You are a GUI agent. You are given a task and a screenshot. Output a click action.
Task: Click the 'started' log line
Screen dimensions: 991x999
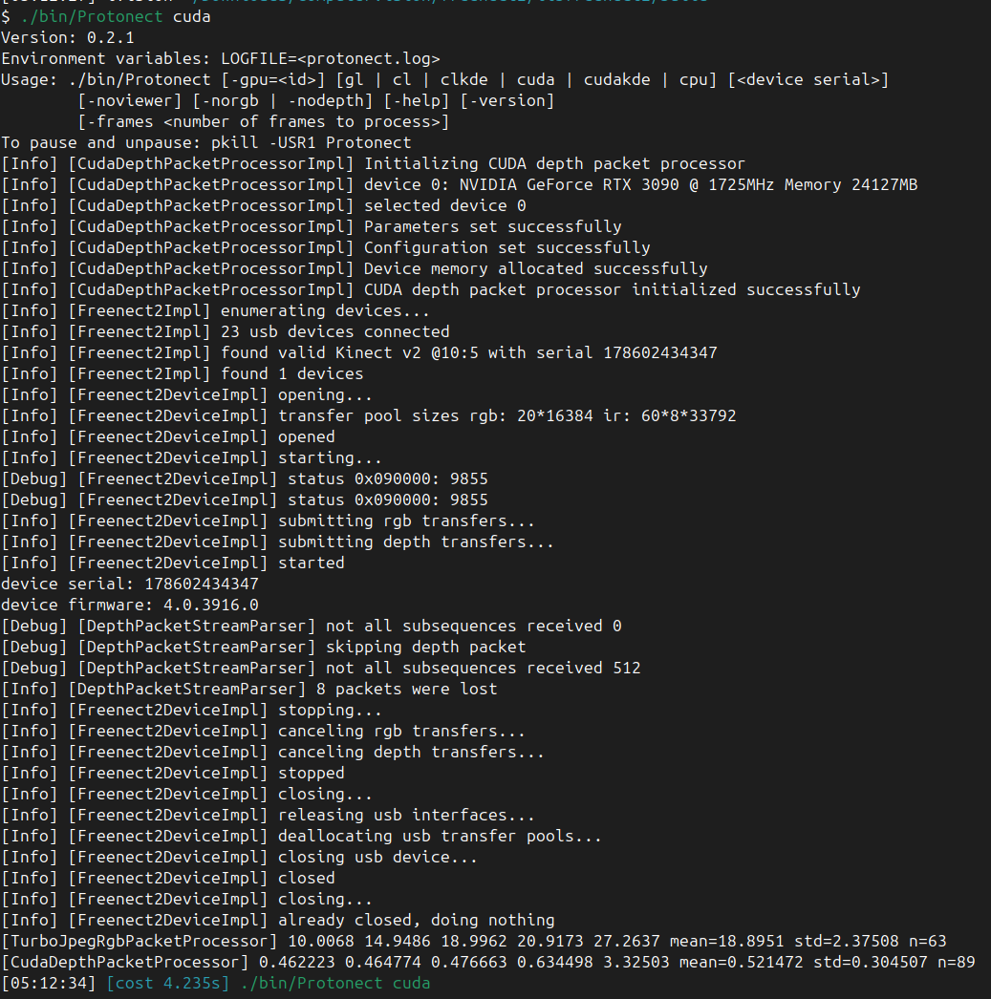click(x=173, y=563)
